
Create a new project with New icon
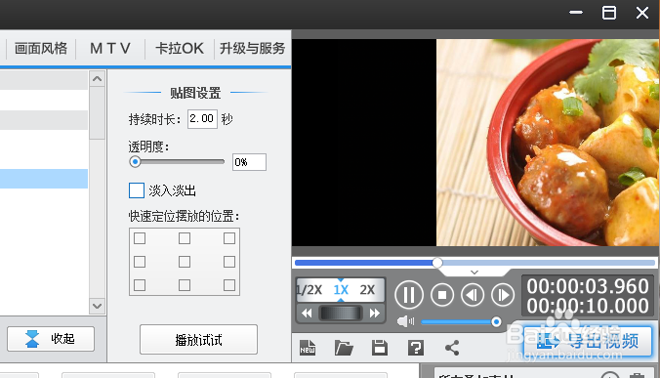pos(308,348)
